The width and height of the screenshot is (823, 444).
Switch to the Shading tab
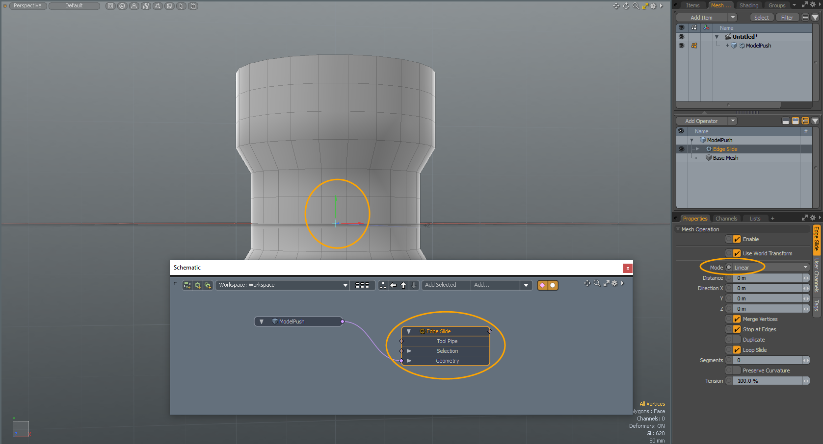748,5
